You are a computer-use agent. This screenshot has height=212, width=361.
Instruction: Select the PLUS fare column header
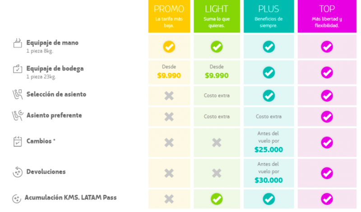(x=268, y=16)
